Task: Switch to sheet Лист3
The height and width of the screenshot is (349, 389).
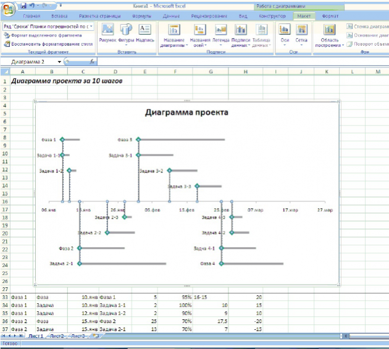Action: click(x=78, y=336)
